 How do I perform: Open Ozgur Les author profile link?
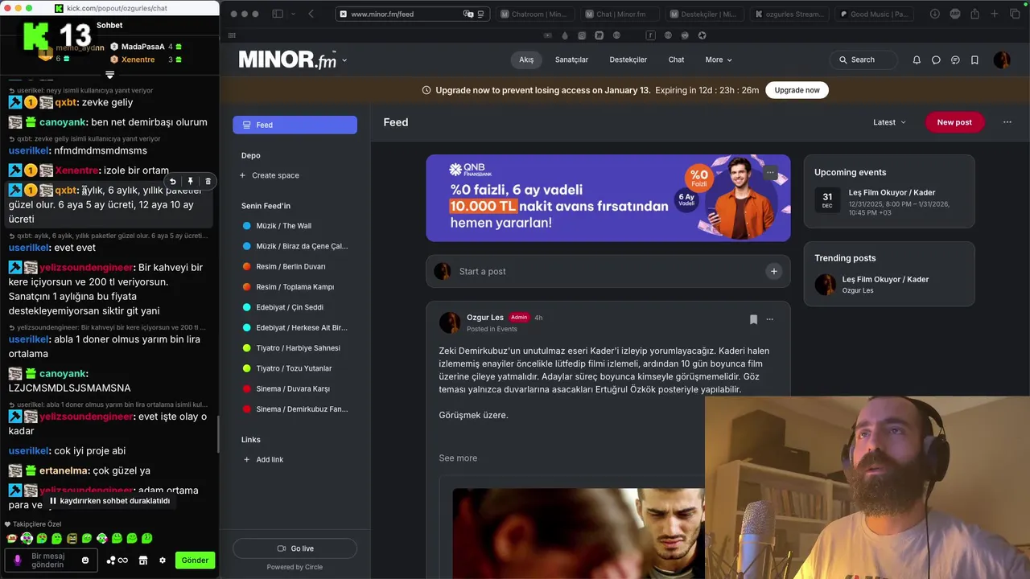click(484, 317)
